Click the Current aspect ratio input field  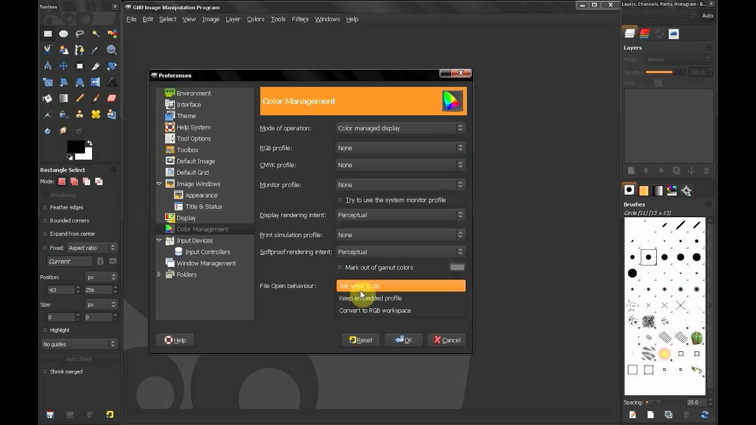point(70,261)
